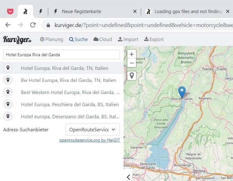
Task: Follow openrouteservice.org by HeiGIT link
Action: [89, 140]
